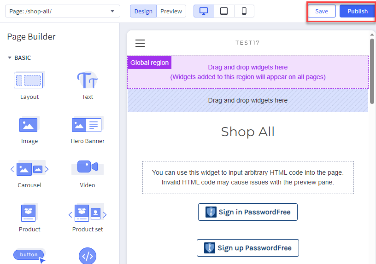
Task: Switch to the Preview tab
Action: tap(171, 11)
